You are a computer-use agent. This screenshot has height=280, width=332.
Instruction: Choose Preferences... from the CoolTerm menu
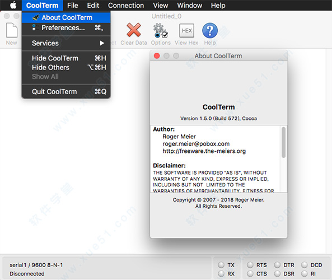[66, 28]
